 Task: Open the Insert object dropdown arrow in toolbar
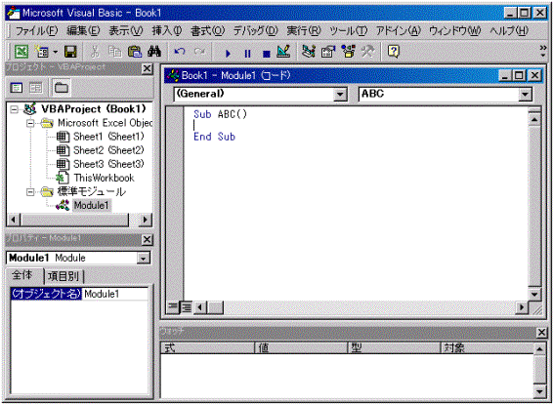point(56,52)
